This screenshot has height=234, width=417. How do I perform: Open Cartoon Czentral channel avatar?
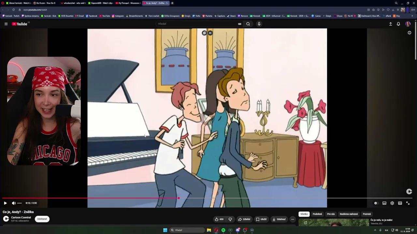click(6, 219)
